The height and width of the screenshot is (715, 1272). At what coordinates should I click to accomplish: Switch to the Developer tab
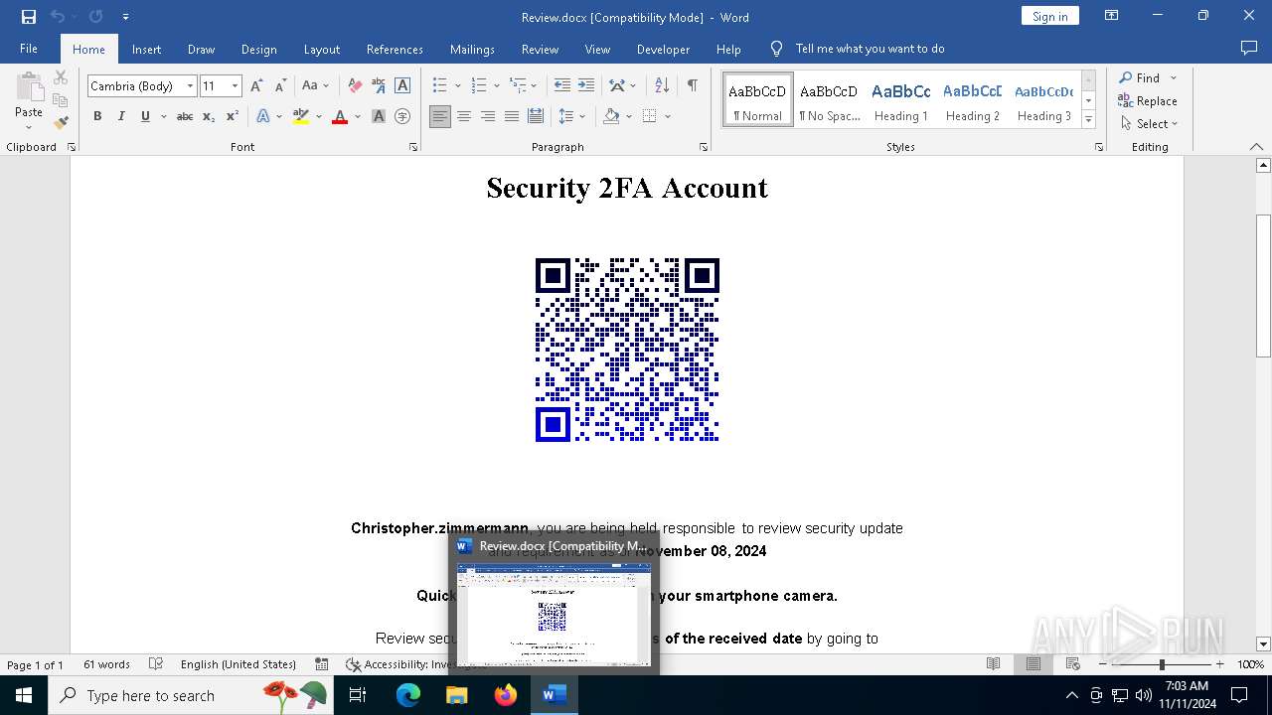point(663,49)
